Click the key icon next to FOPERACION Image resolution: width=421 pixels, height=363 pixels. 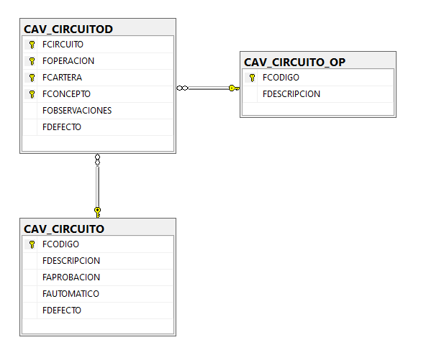(x=32, y=61)
